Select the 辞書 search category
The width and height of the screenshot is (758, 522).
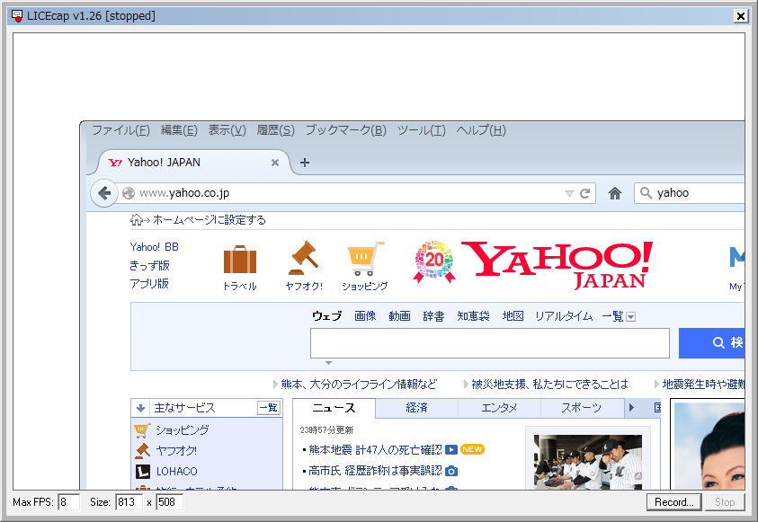pyautogui.click(x=433, y=316)
